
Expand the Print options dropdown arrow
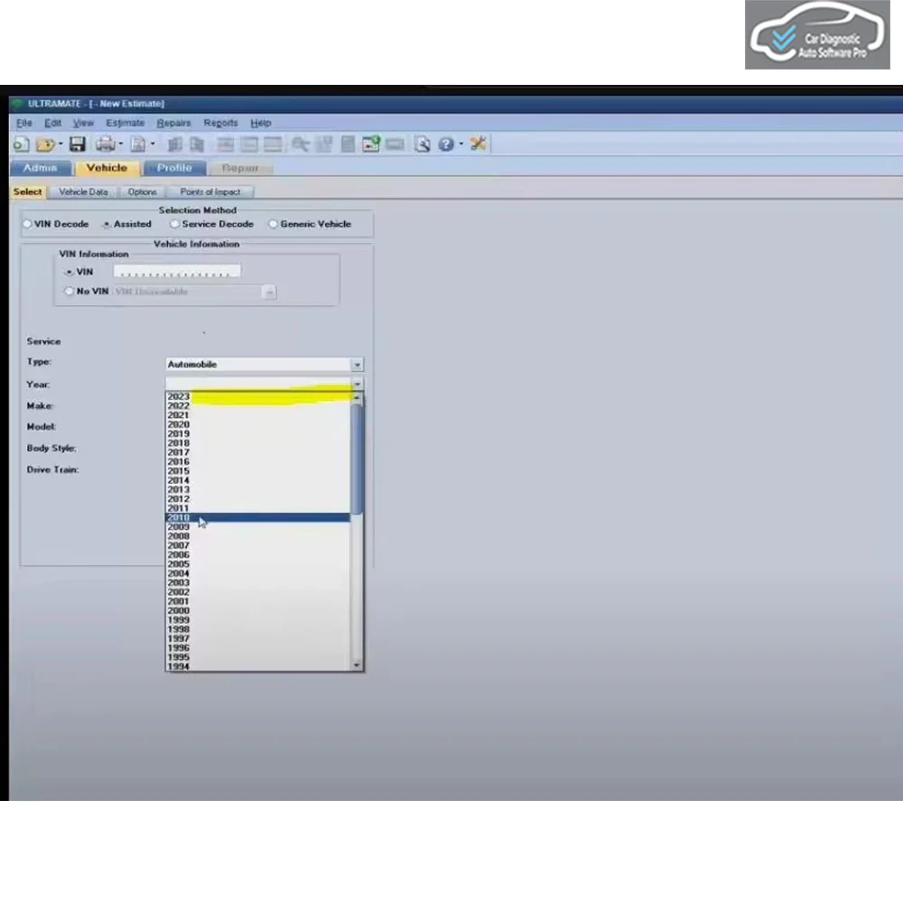tap(120, 144)
